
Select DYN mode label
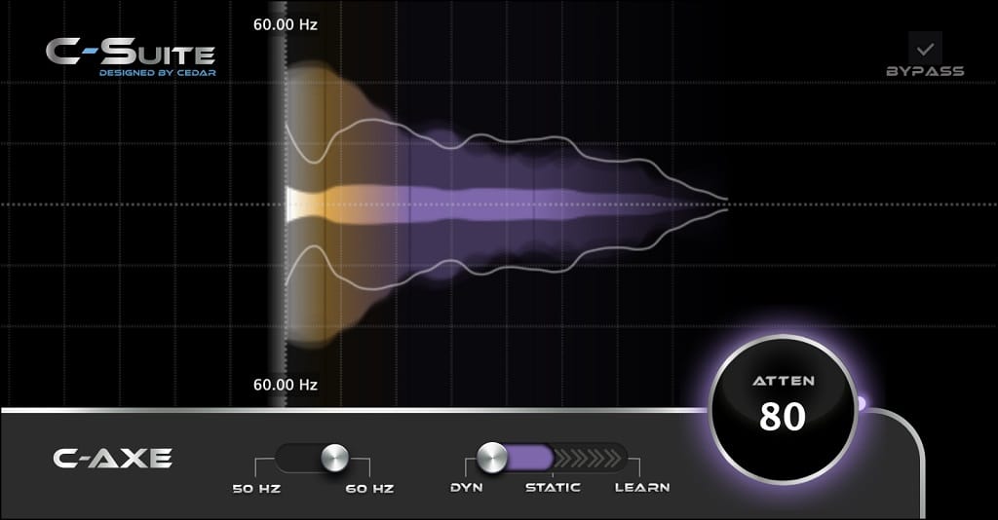pos(467,488)
